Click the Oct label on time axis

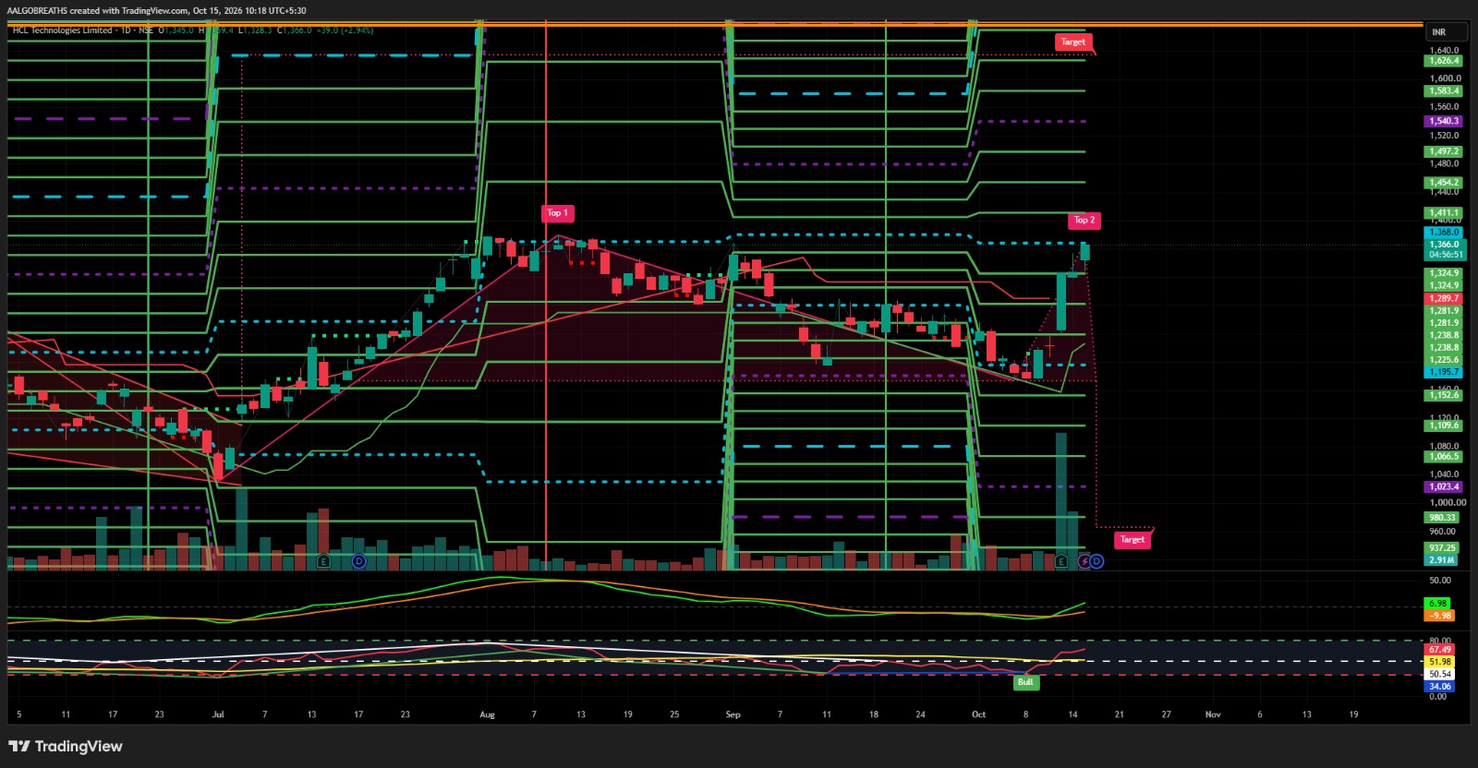coord(978,714)
